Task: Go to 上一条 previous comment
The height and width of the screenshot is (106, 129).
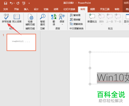Action: click(110, 18)
